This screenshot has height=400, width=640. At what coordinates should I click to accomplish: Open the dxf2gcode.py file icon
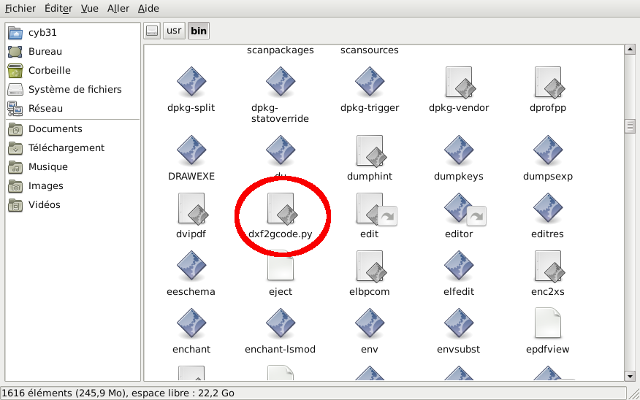pos(281,209)
